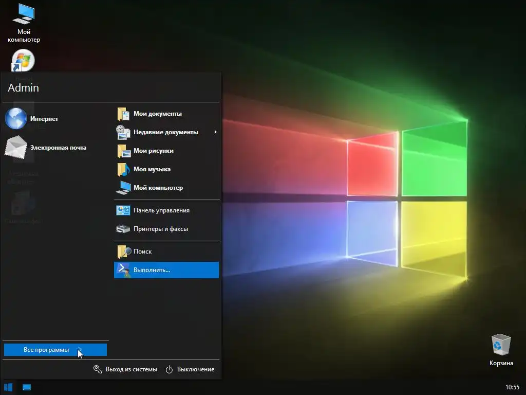The height and width of the screenshot is (395, 526).
Task: Click the Корзина label on desktop
Action: (501, 363)
